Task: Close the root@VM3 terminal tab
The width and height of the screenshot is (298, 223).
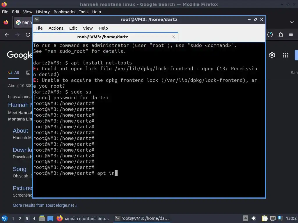Action: (x=173, y=37)
